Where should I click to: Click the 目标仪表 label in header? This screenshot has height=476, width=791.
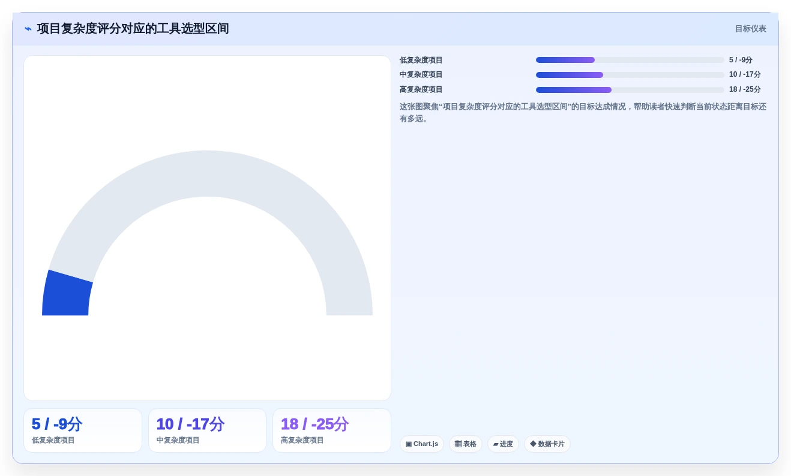pyautogui.click(x=750, y=29)
